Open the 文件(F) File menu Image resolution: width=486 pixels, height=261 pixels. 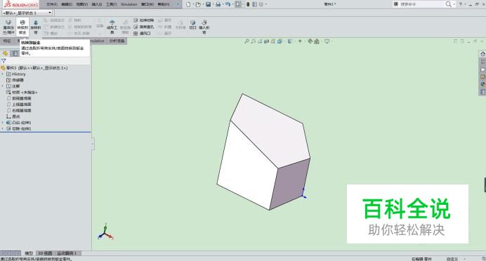pos(52,4)
